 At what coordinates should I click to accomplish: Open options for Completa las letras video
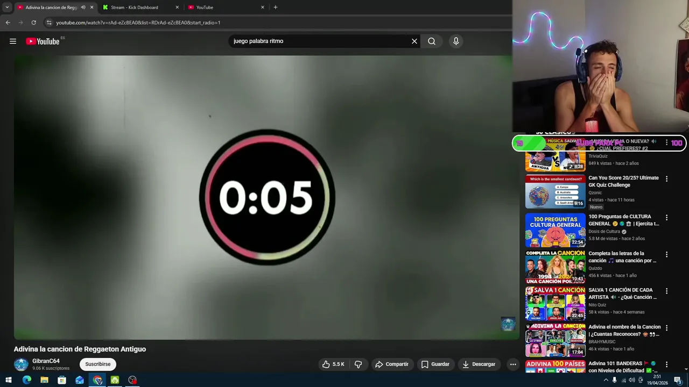(666, 254)
